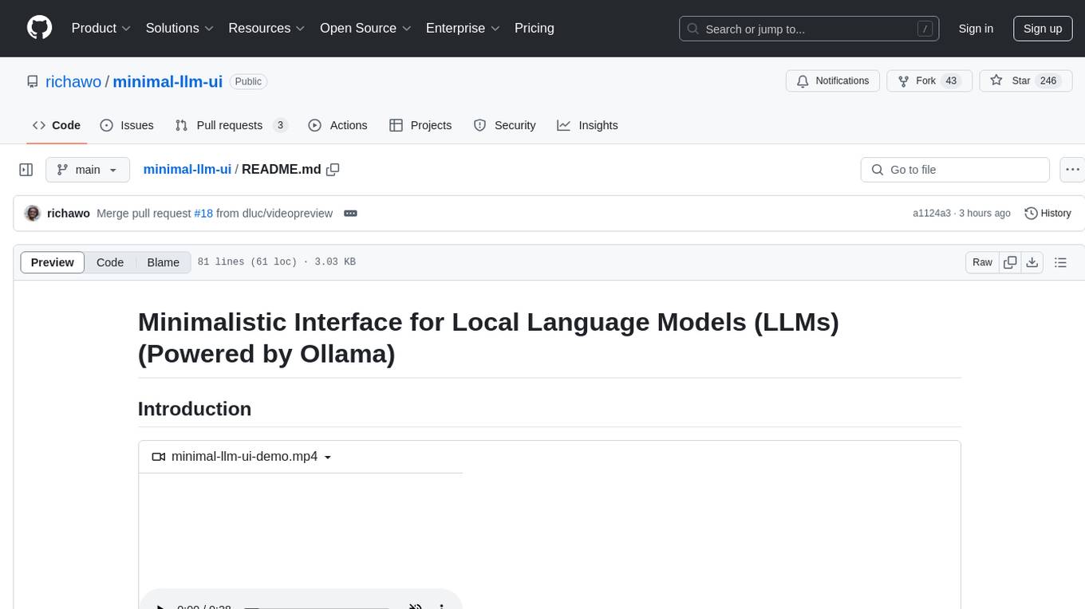Image resolution: width=1085 pixels, height=609 pixels.
Task: Click richawo's commit author avatar
Action: (x=33, y=213)
